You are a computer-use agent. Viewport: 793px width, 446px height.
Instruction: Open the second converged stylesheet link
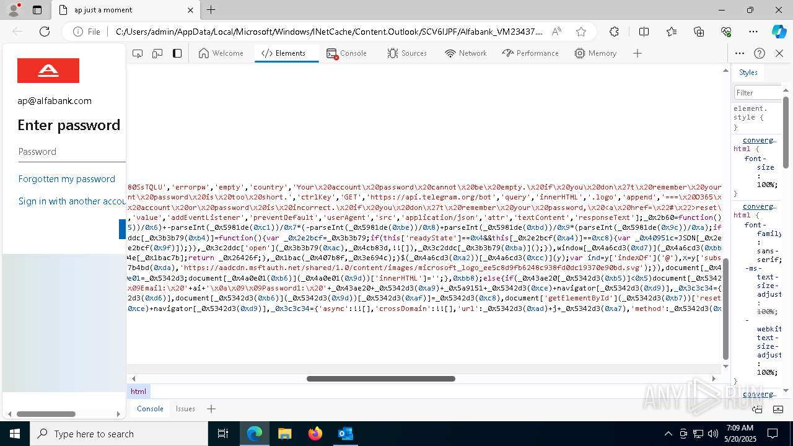click(x=760, y=206)
